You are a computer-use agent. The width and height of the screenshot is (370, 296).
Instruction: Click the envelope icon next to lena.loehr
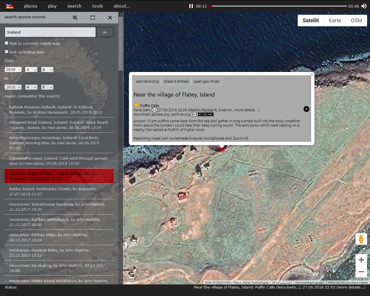pos(155,110)
